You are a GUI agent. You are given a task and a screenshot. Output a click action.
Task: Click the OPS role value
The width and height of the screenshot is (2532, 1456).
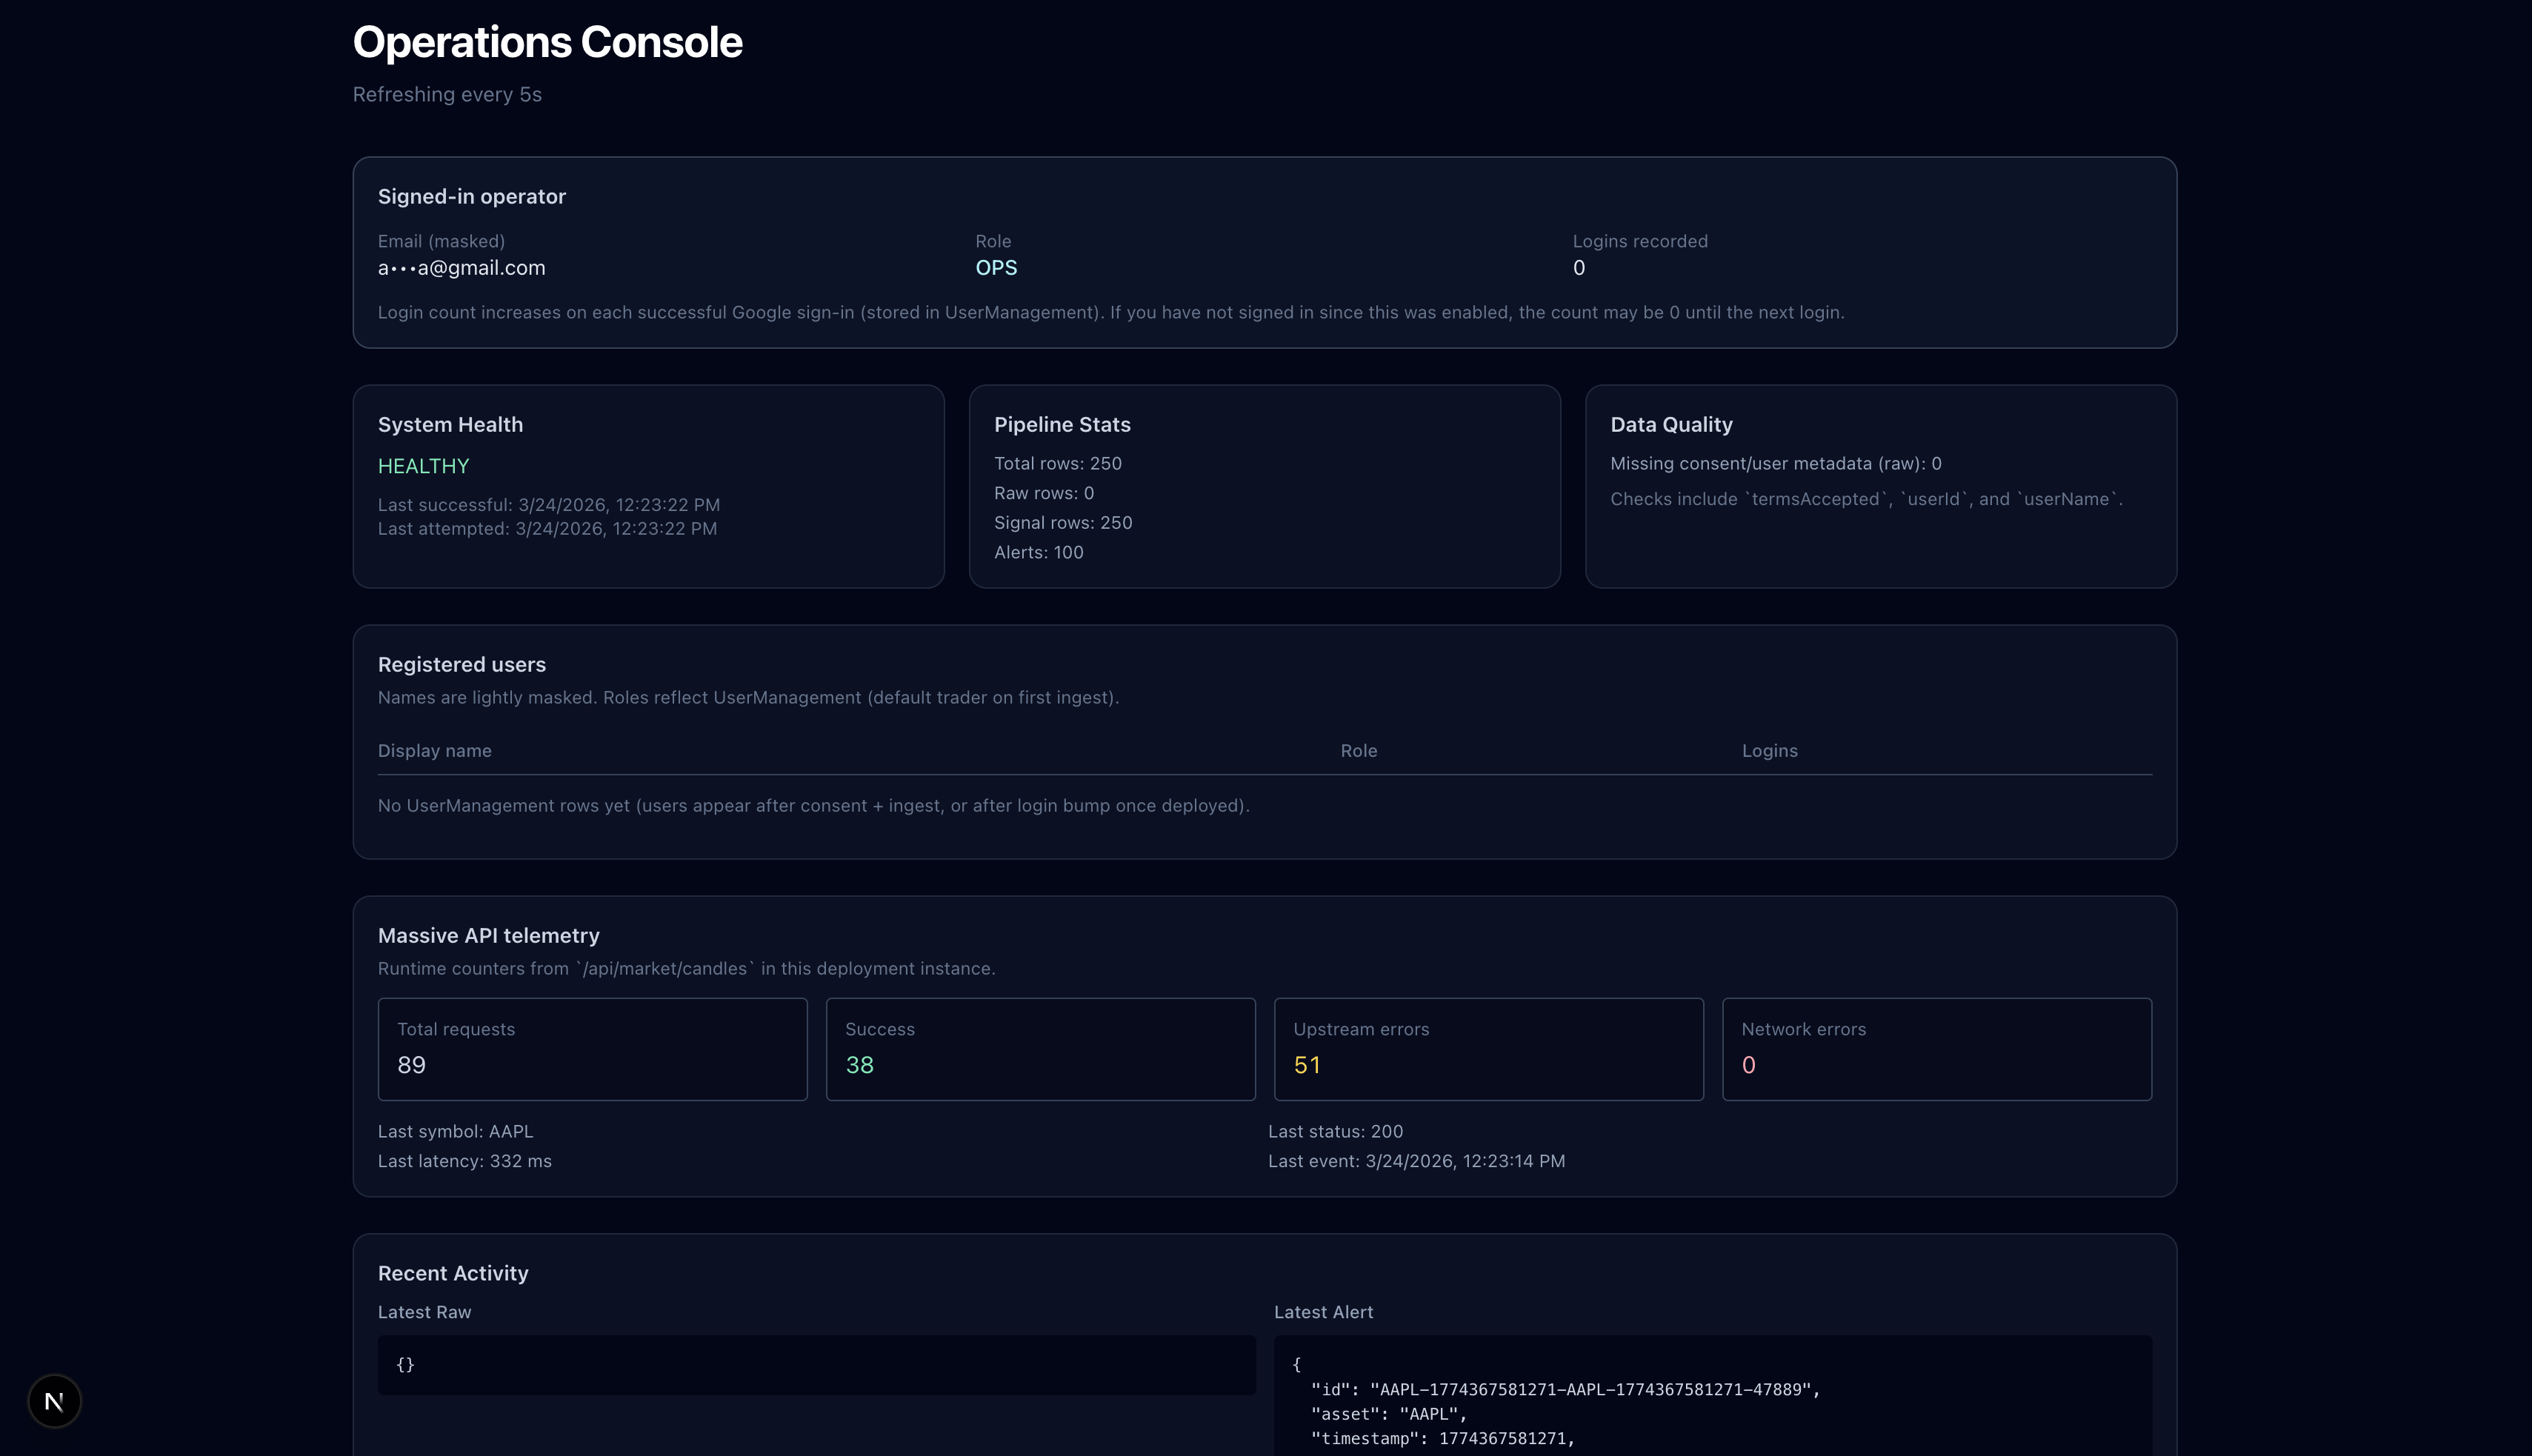(x=995, y=268)
